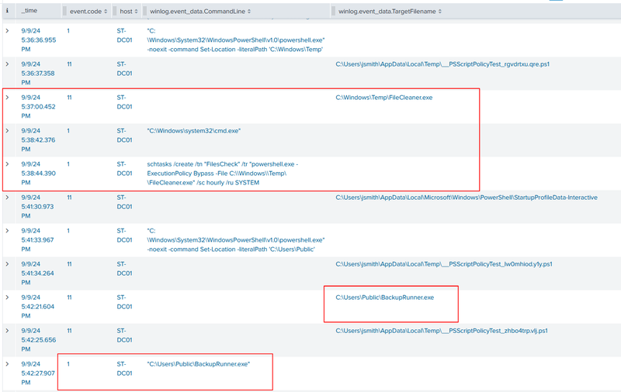Sort by winlog.event_data.CommandLine column
Image resolution: width=621 pixels, height=392 pixels.
(200, 12)
